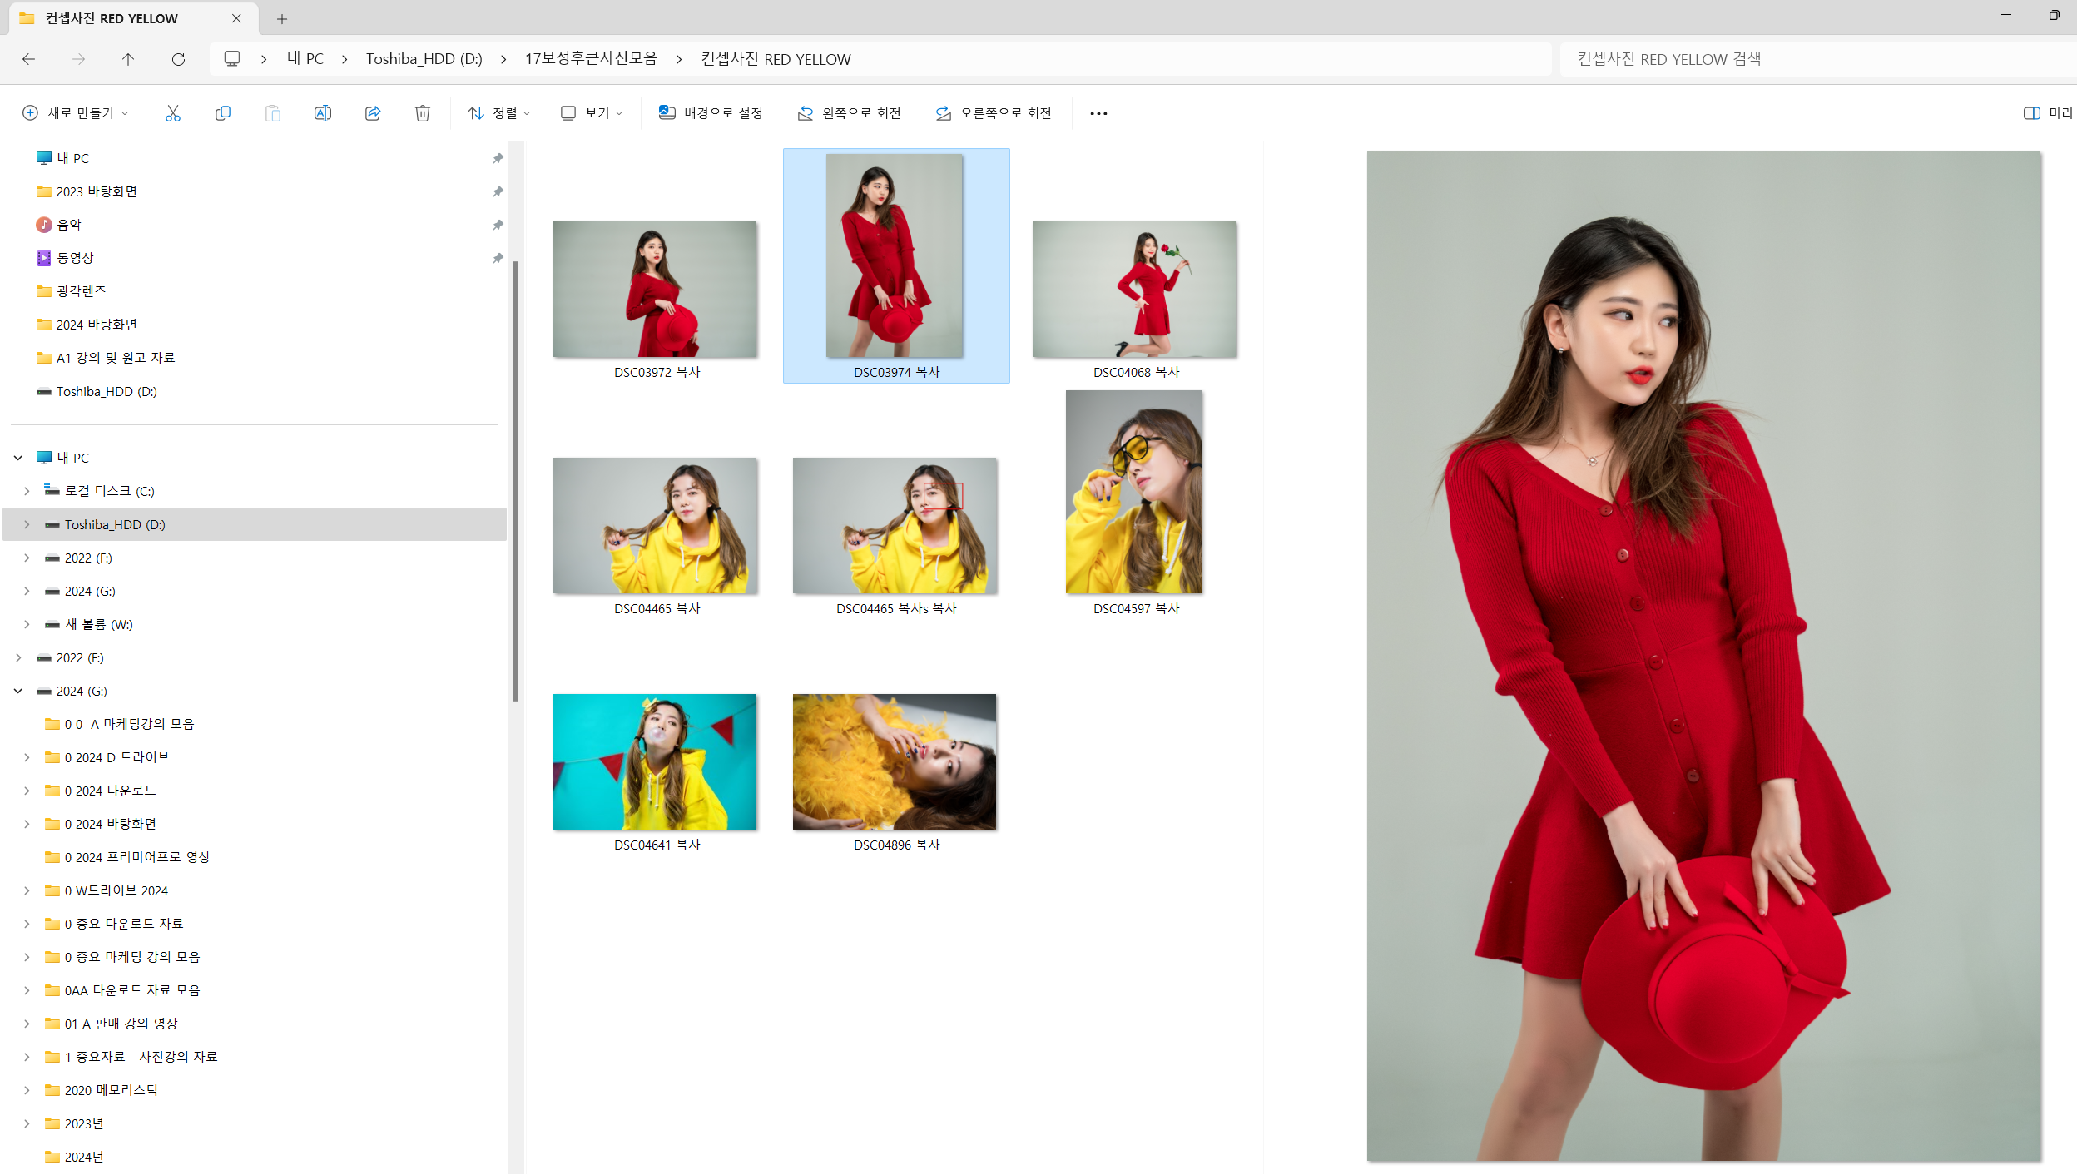Click 17보정후큰사진모음 in the breadcrumb path
2077x1175 pixels.
tap(590, 59)
